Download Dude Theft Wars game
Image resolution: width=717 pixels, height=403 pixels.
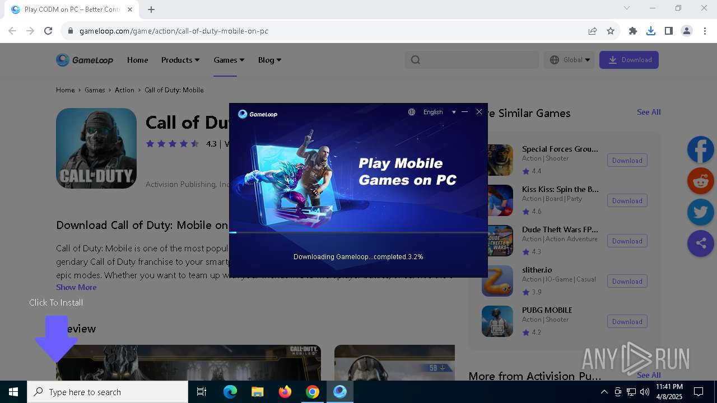pyautogui.click(x=627, y=241)
